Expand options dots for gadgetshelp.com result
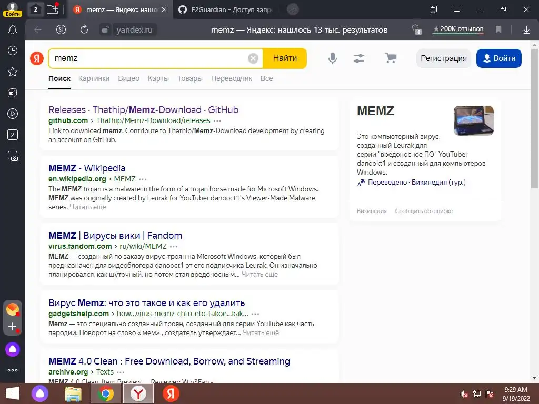This screenshot has width=539, height=404. 255,314
